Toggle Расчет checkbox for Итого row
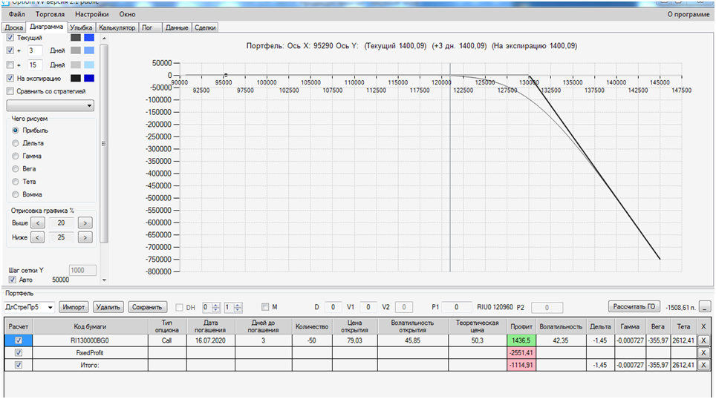Screen dimensions: 716x399 pyautogui.click(x=19, y=365)
